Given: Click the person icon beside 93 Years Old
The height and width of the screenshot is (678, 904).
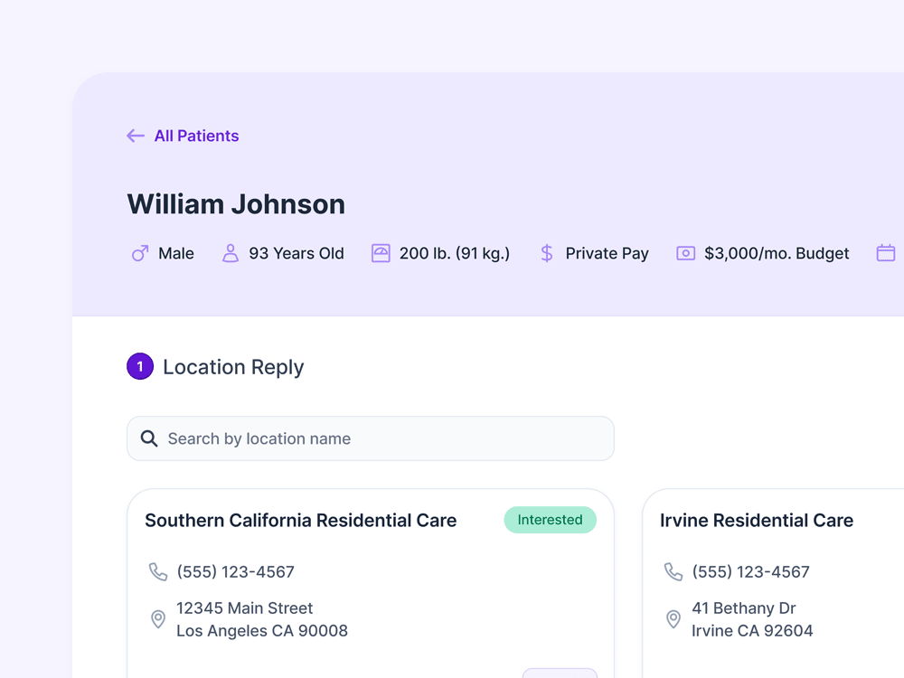Looking at the screenshot, I should (230, 253).
